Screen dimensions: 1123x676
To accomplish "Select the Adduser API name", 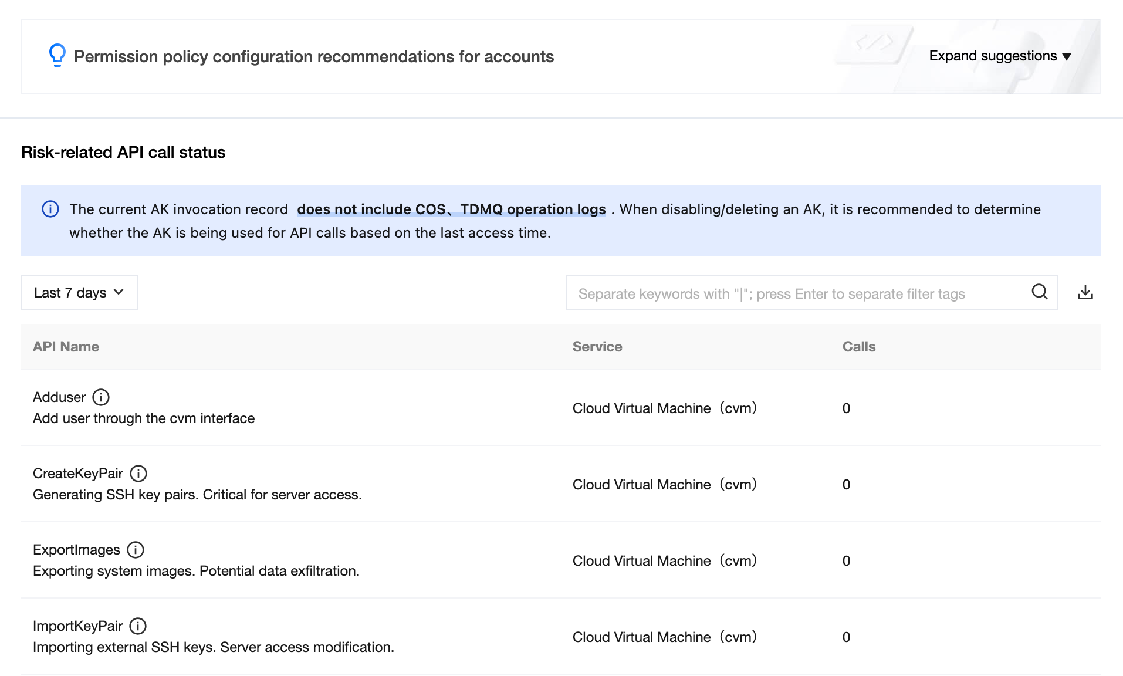I will 59,397.
